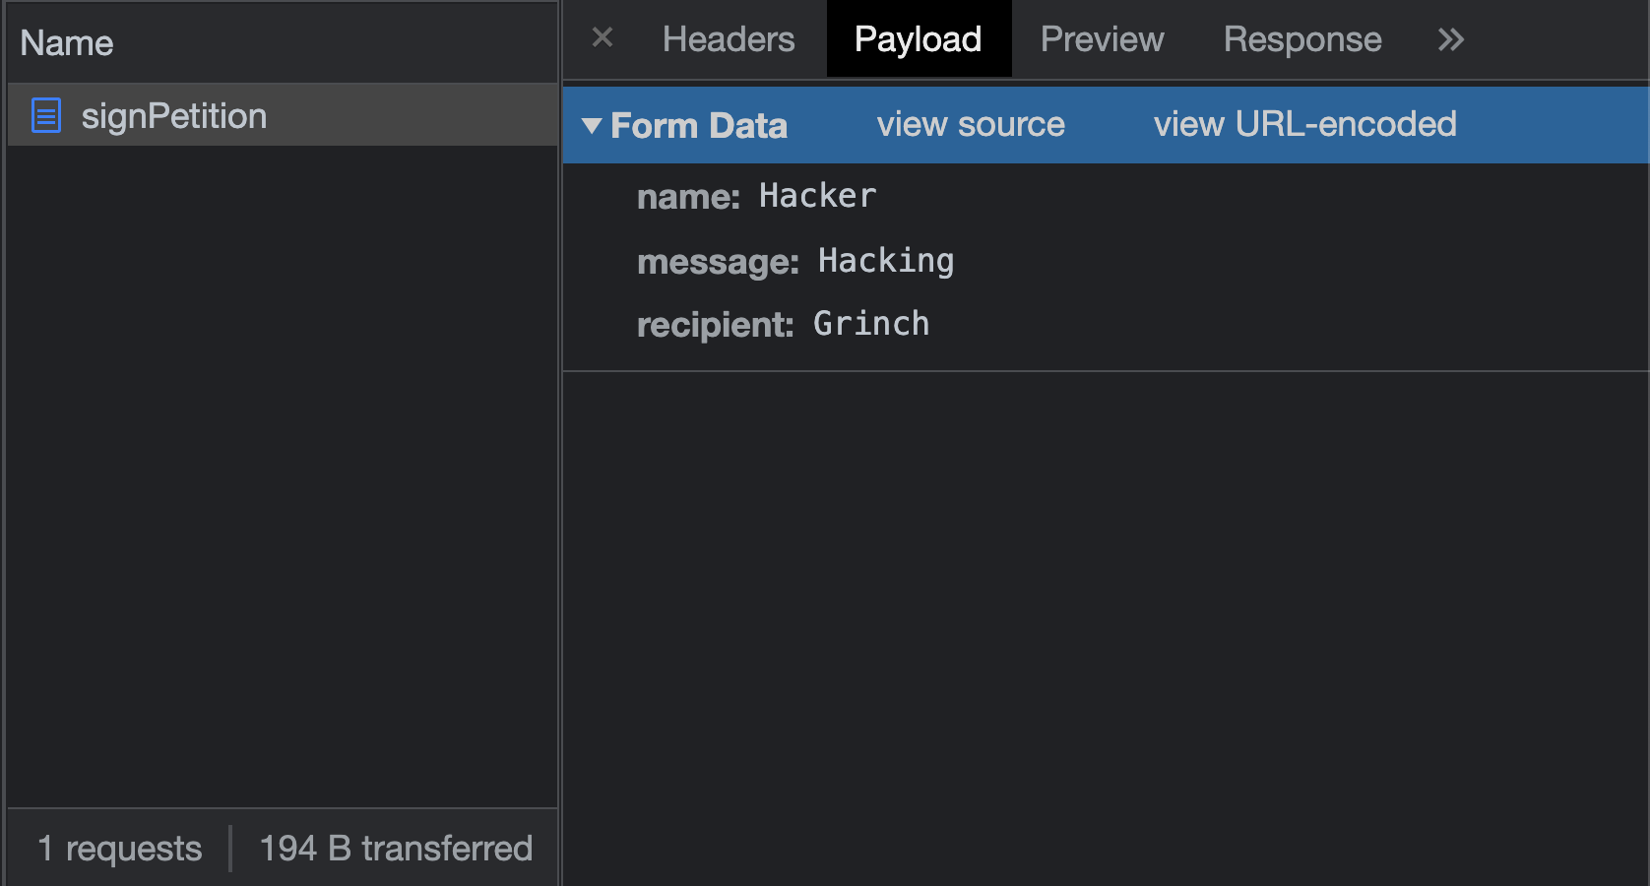Click the name key label
Screen dimensions: 1650x886
point(688,197)
